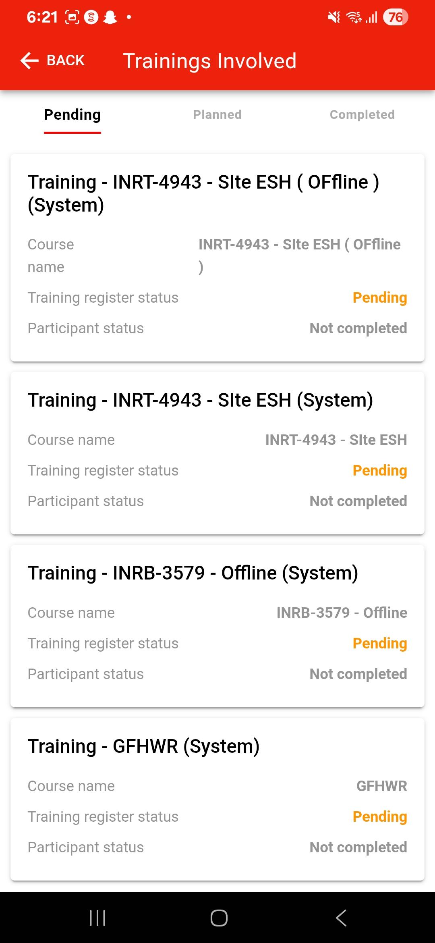Select the Pending tab
Screen dimensions: 435x943
pos(72,115)
